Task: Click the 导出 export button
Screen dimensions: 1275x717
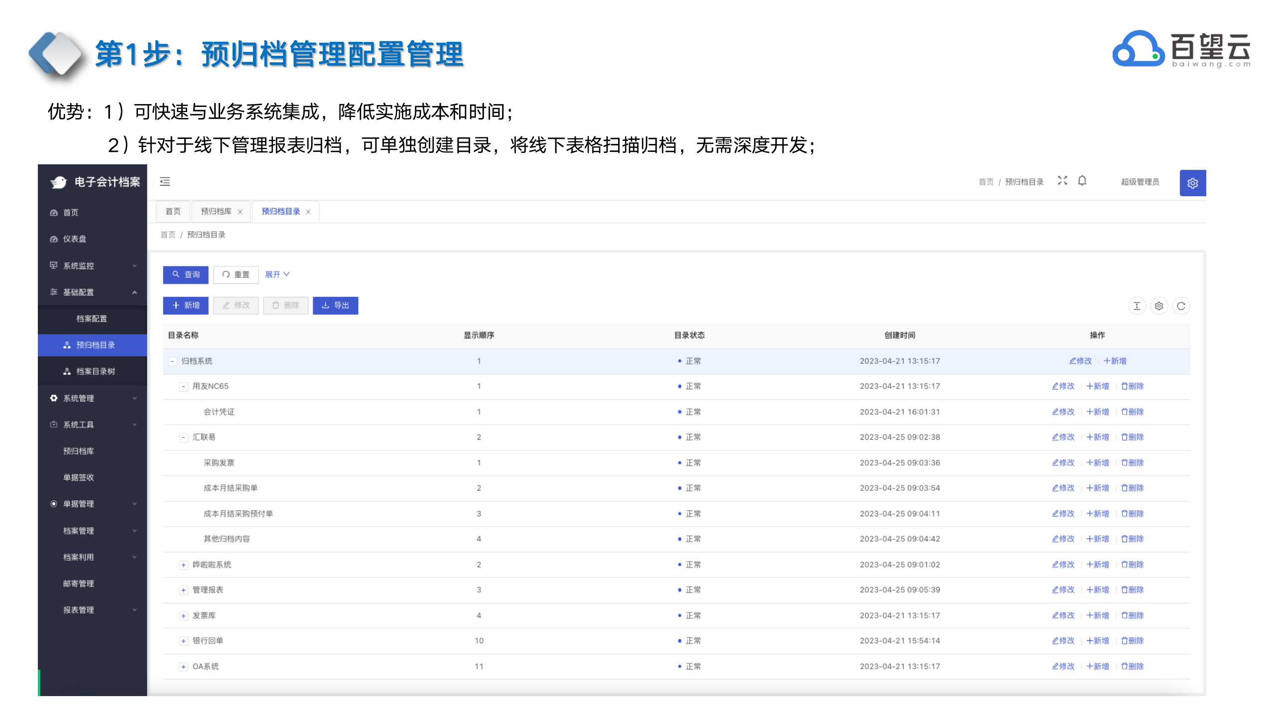Action: [x=335, y=306]
